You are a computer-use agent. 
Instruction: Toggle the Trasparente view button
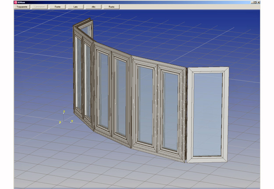point(22,7)
